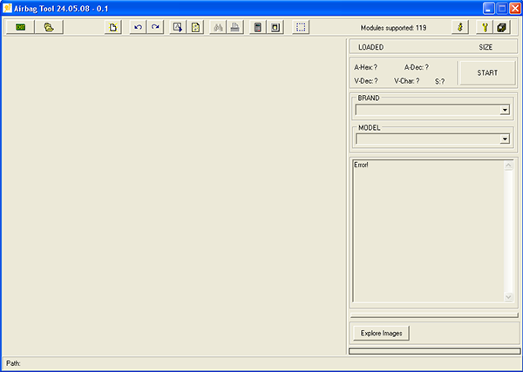The height and width of the screenshot is (372, 523).
Task: Redo the last action
Action: 155,27
